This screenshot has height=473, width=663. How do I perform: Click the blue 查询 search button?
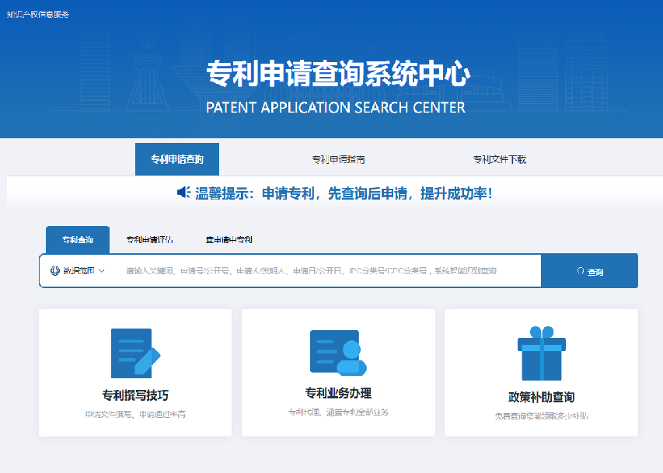pyautogui.click(x=589, y=271)
